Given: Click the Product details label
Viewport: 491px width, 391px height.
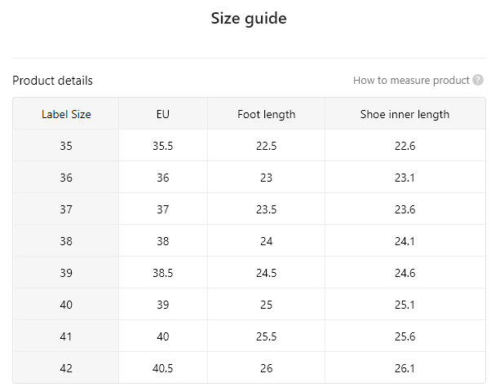Looking at the screenshot, I should pos(52,81).
